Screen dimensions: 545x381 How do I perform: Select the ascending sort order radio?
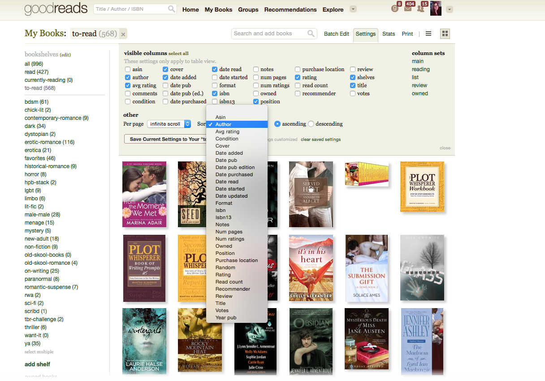tap(277, 124)
